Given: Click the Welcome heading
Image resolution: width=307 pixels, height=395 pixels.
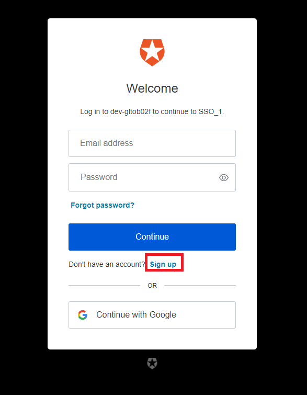Looking at the screenshot, I should pyautogui.click(x=152, y=88).
